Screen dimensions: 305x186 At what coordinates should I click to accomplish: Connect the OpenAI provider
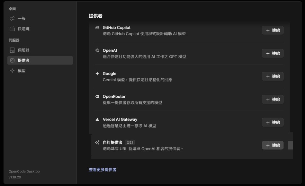[273, 53]
